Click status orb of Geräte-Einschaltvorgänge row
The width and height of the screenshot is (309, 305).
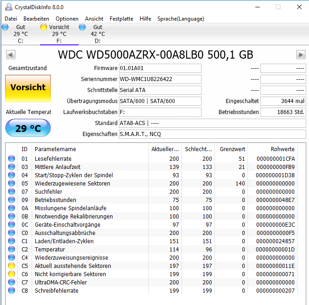pos(11,224)
